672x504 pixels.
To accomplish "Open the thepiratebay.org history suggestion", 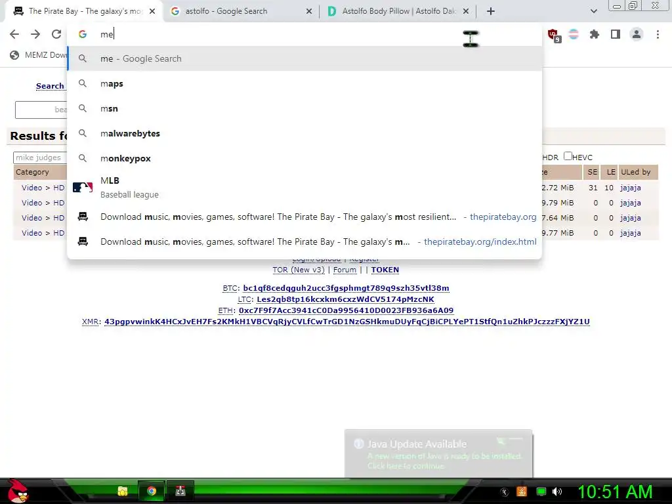I will point(304,217).
